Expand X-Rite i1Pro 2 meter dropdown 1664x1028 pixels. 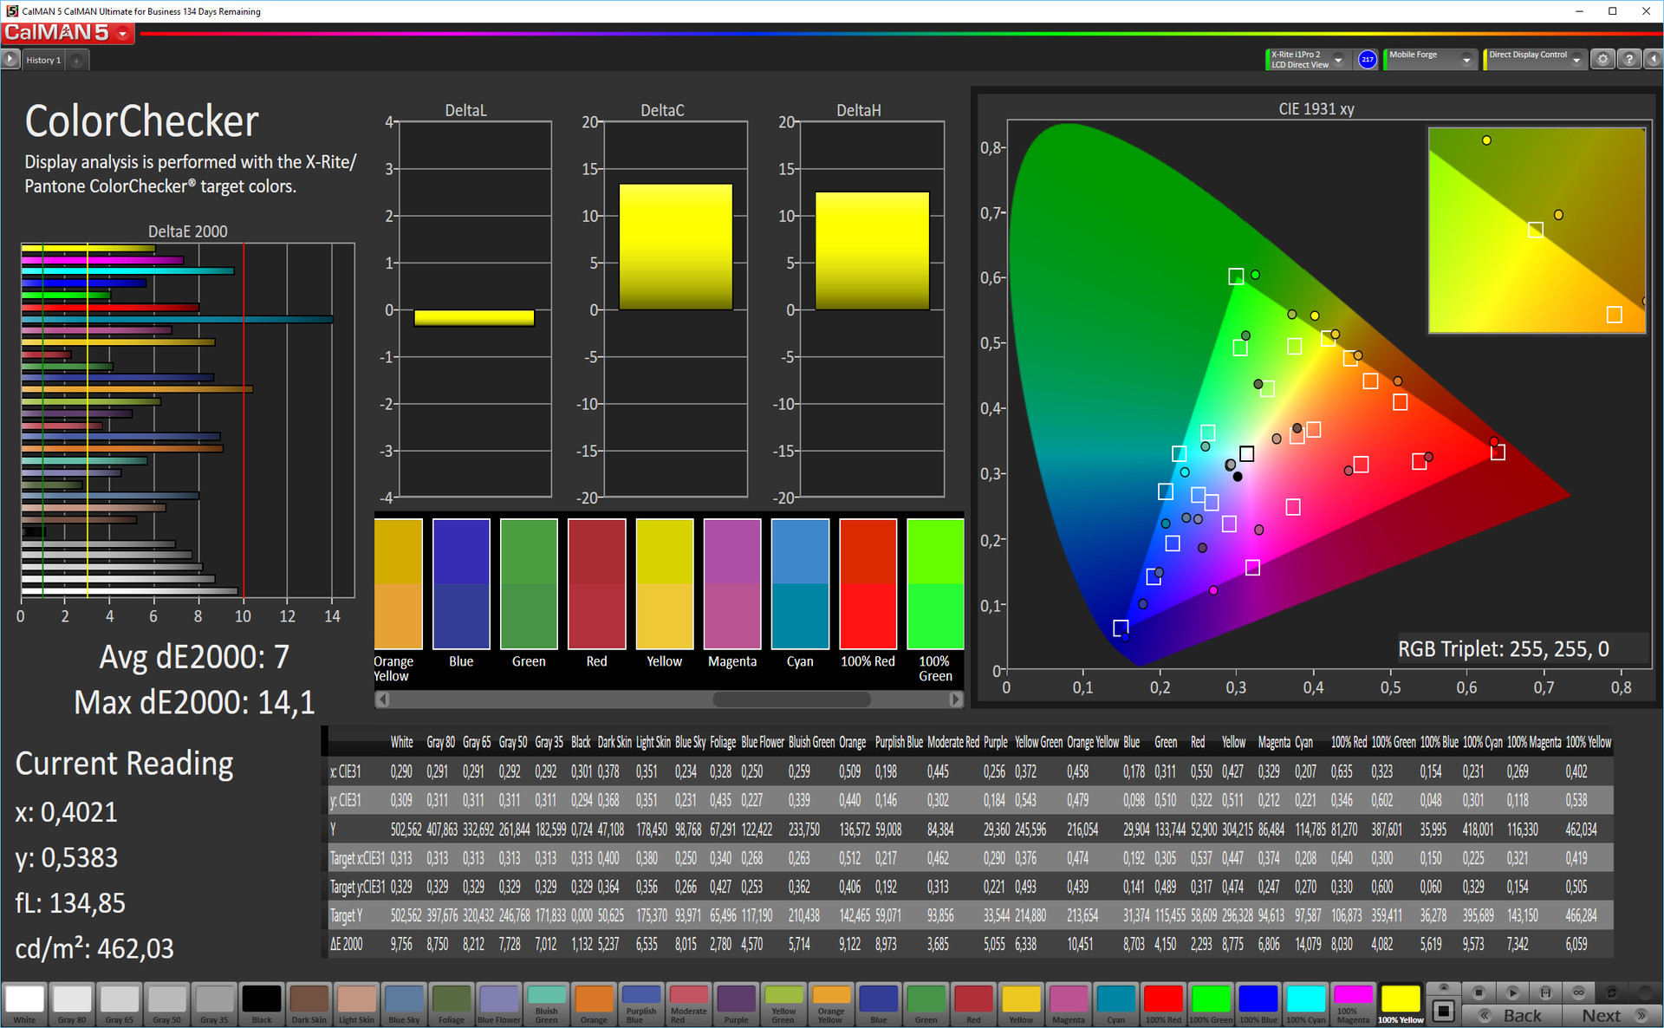(1338, 60)
